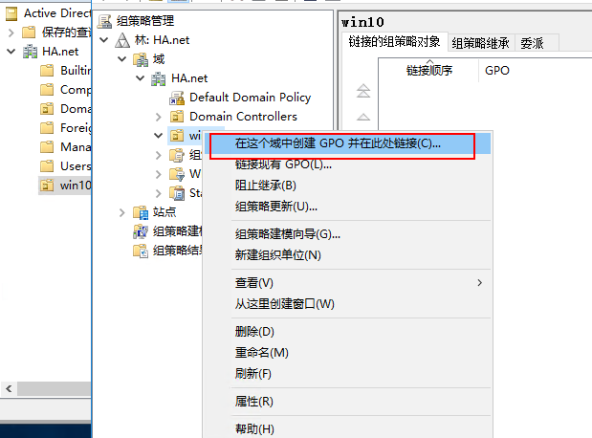Click the Default Domain Policy GPO icon
592x438 pixels.
[178, 97]
